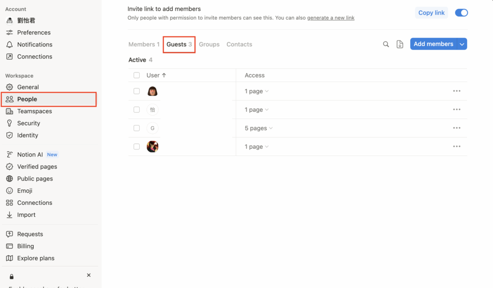
Task: Open the Emoji settings page
Action: tap(25, 191)
